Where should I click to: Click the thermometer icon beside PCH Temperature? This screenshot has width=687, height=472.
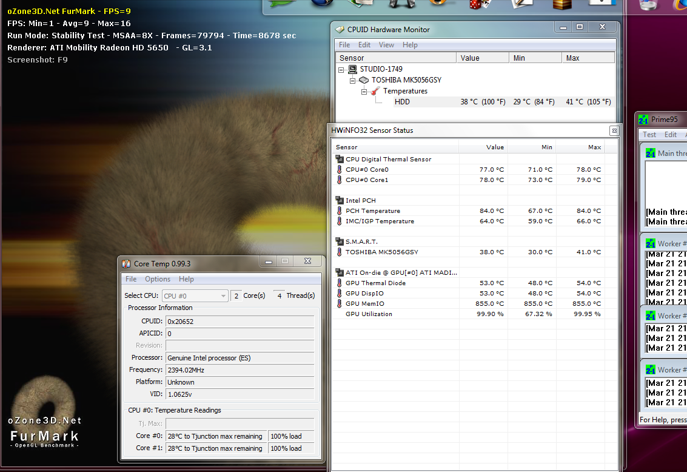click(x=339, y=211)
